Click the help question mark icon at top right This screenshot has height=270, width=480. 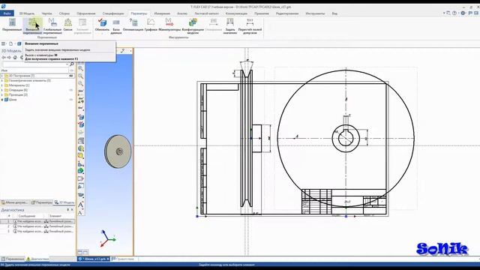pyautogui.click(x=454, y=13)
